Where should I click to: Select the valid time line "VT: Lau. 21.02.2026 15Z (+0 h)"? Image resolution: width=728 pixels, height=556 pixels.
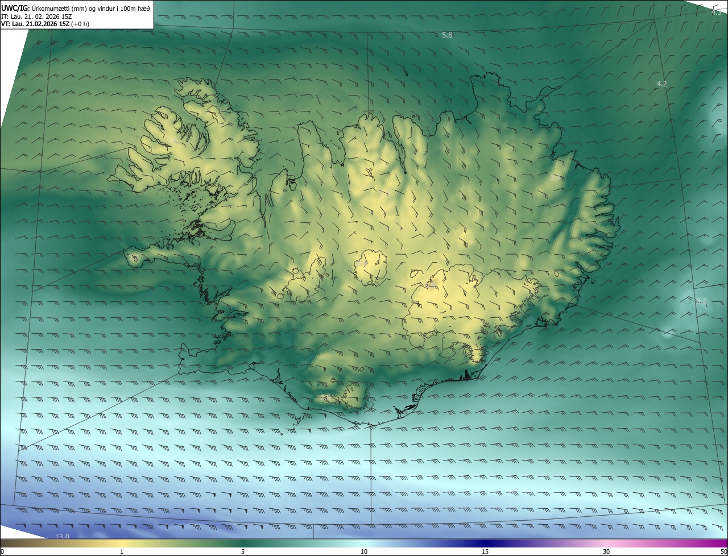click(x=45, y=24)
